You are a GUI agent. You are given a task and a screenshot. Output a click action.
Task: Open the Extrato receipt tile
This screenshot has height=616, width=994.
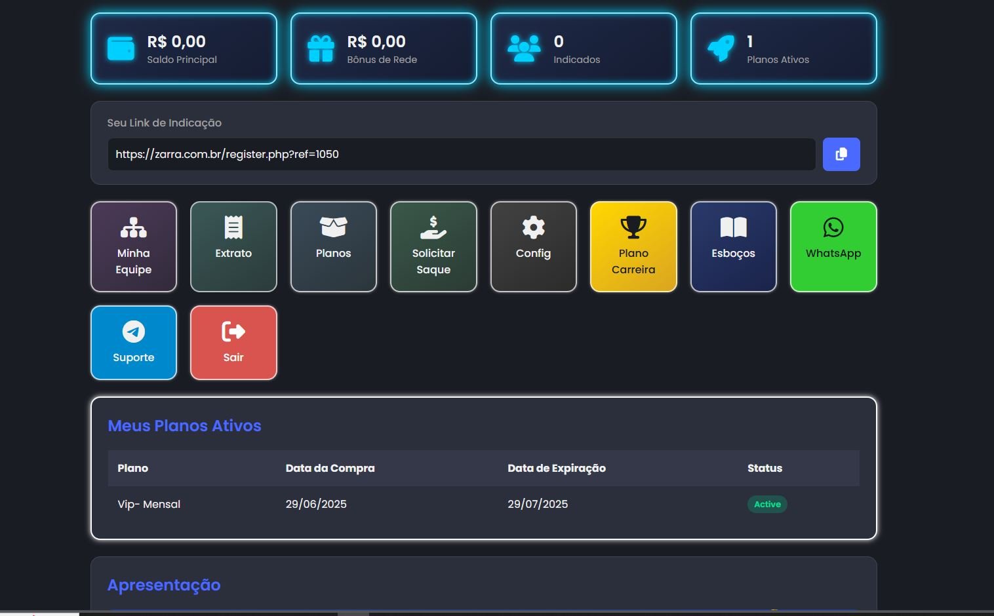coord(233,246)
